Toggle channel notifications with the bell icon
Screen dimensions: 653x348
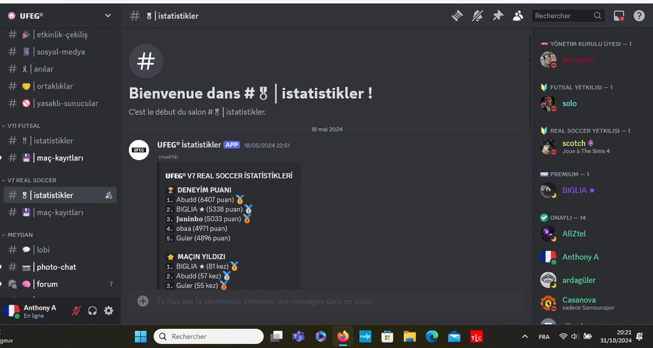(477, 16)
